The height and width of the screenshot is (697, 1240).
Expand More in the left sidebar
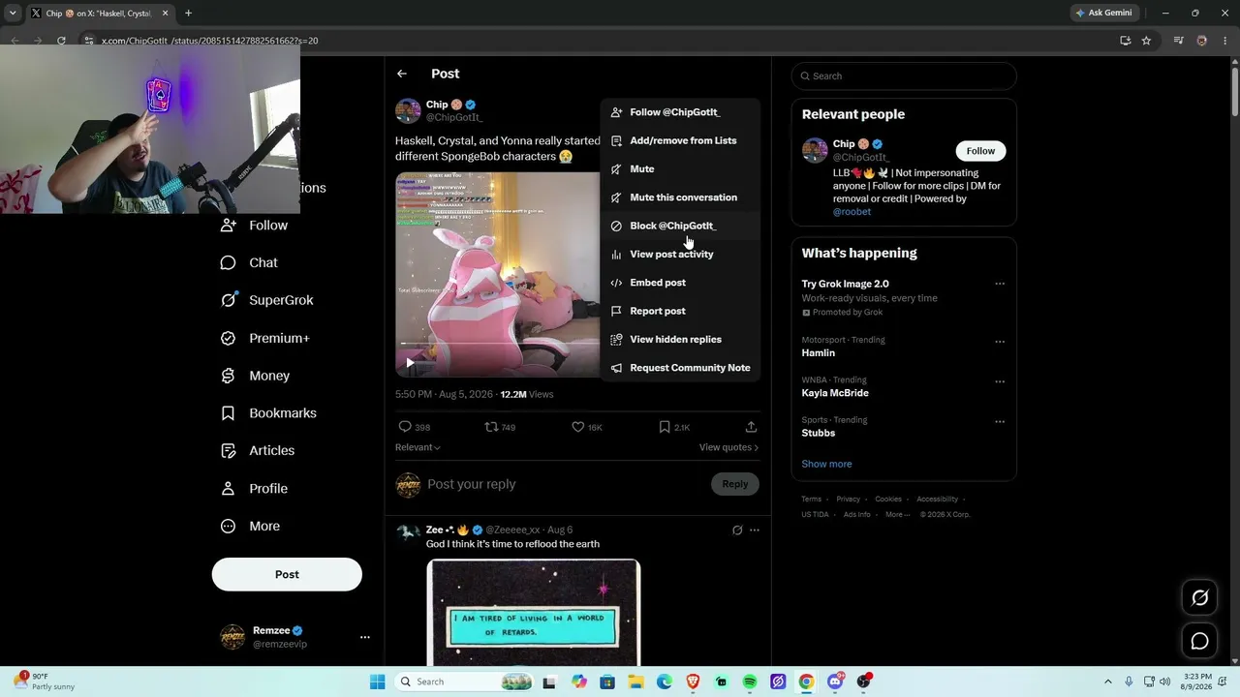coord(251,527)
